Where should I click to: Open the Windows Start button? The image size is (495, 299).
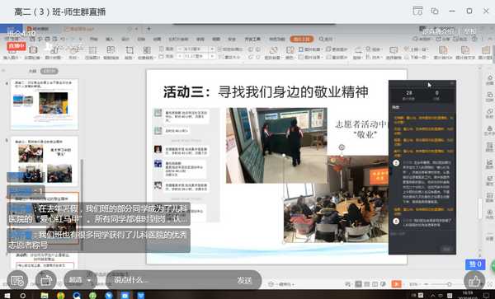tap(7, 295)
